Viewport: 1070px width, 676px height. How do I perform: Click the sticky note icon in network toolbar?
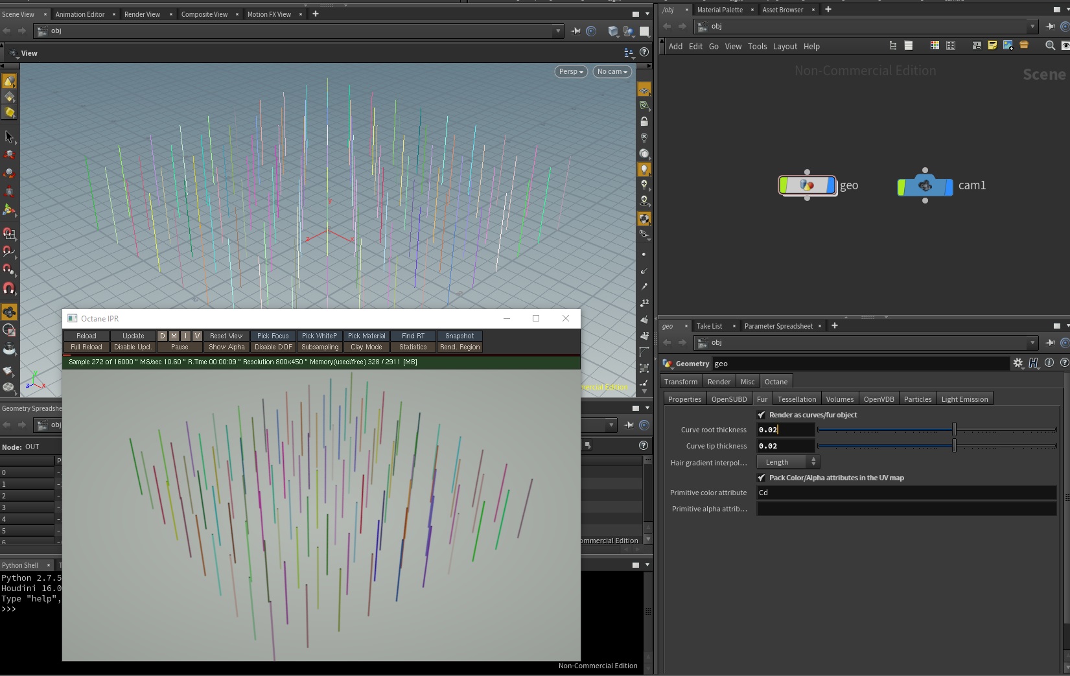[x=992, y=45]
